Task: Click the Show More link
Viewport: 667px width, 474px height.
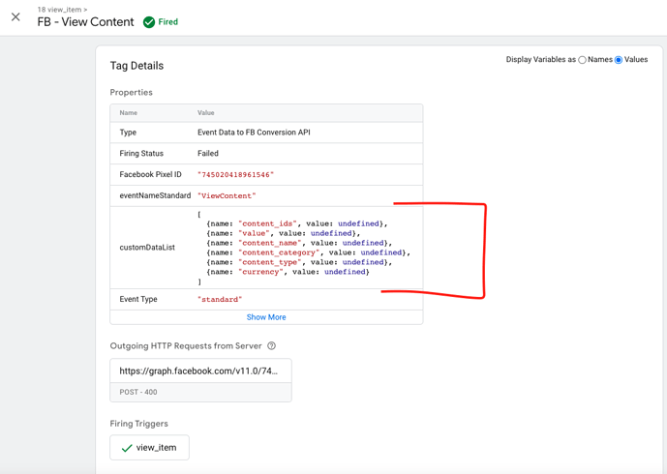Action: pyautogui.click(x=266, y=317)
